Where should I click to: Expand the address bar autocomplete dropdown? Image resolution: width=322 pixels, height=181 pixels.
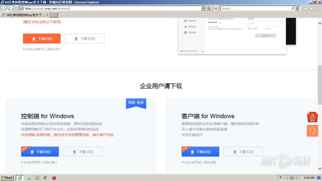pyautogui.click(x=203, y=8)
